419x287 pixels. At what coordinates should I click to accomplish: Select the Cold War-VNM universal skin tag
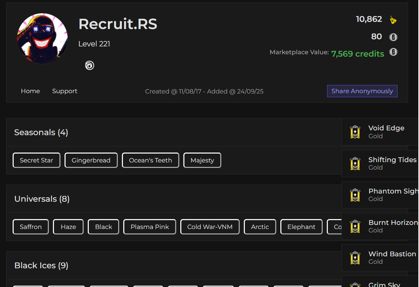tap(210, 227)
